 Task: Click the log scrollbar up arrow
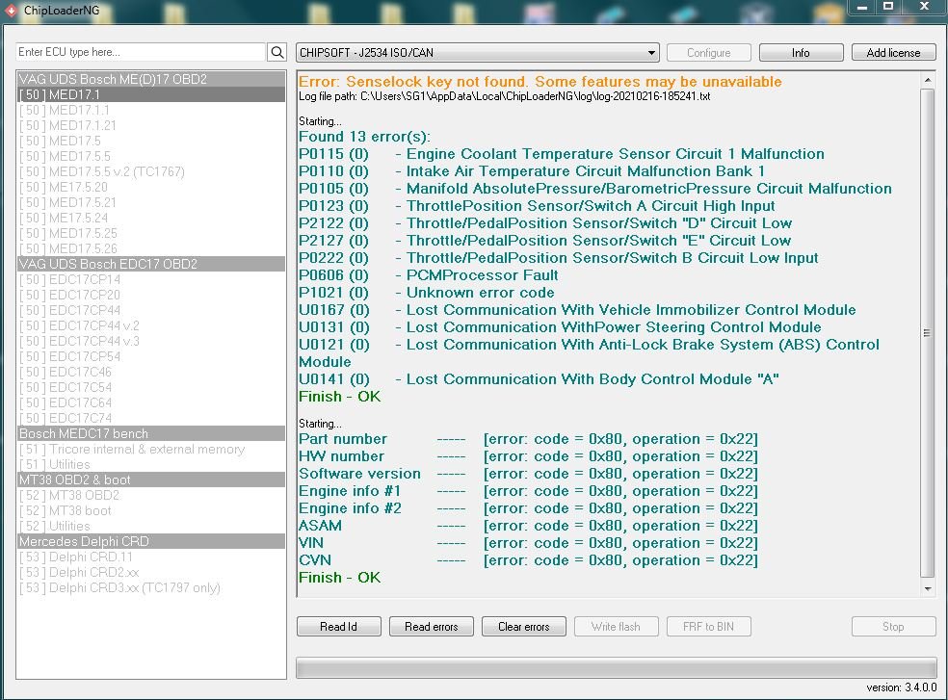click(929, 79)
